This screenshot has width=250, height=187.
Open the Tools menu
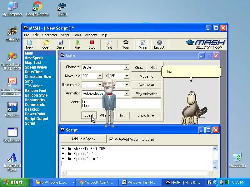(77, 35)
